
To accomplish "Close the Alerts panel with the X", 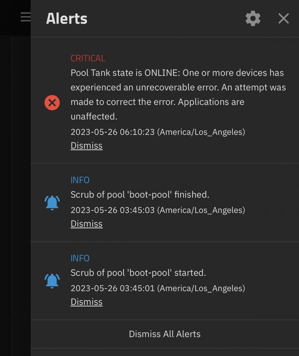I will click(283, 19).
